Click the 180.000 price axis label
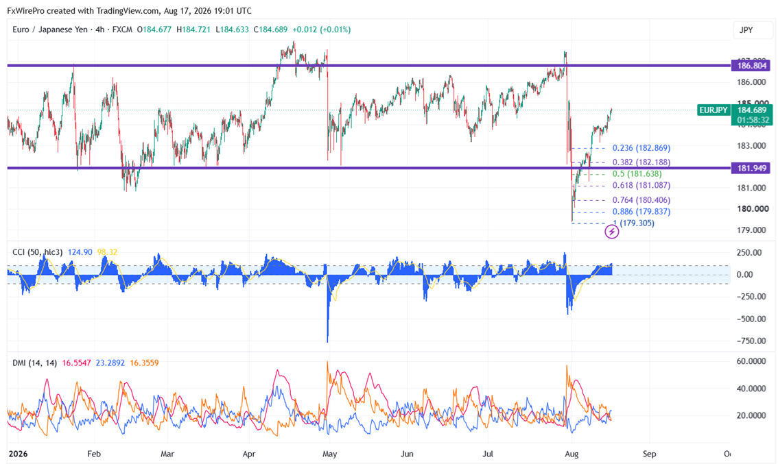The height and width of the screenshot is (464, 778). [x=752, y=209]
